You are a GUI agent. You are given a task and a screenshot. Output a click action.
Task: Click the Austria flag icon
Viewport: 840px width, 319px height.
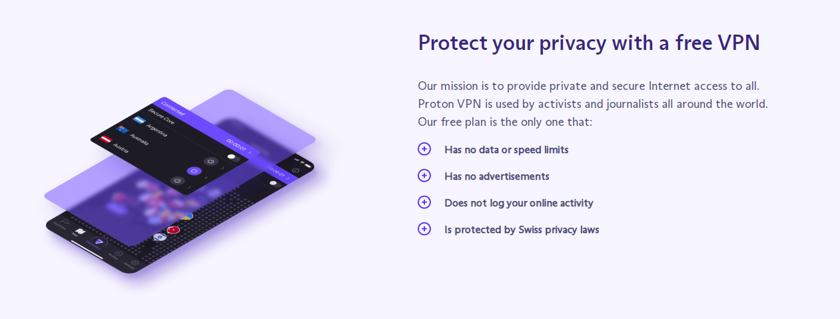click(x=106, y=139)
